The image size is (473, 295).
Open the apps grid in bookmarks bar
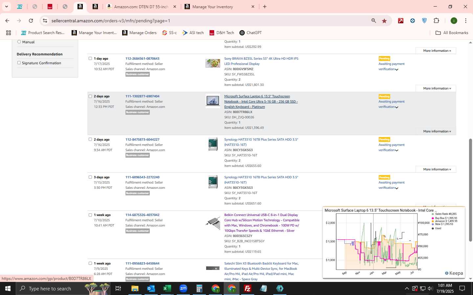[x=9, y=33]
